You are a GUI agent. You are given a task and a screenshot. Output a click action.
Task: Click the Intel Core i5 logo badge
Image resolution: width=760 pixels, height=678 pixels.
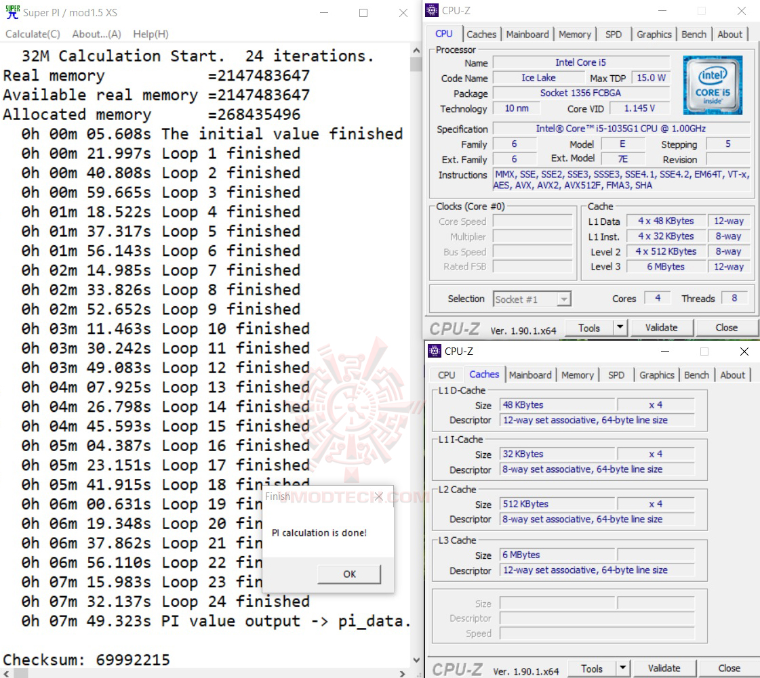pos(713,85)
